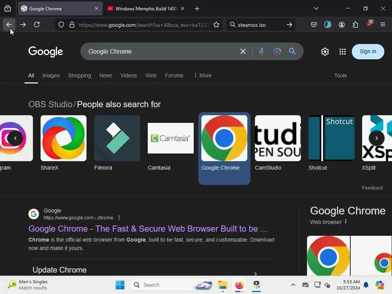Select the Google Chrome carousel card
The width and height of the screenshot is (392, 294).
tap(224, 149)
